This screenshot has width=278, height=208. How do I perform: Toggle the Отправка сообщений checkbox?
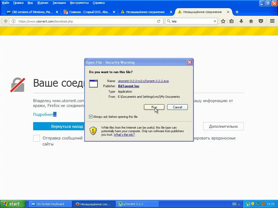click(x=37, y=138)
